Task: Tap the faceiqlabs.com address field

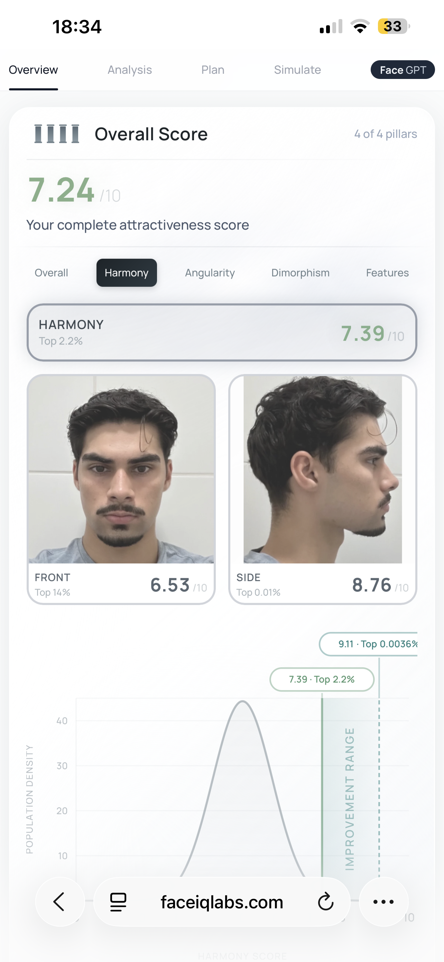Action: tap(222, 902)
